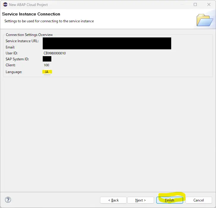Close the dialog with the X button
This screenshot has width=216, height=208.
[209, 4]
